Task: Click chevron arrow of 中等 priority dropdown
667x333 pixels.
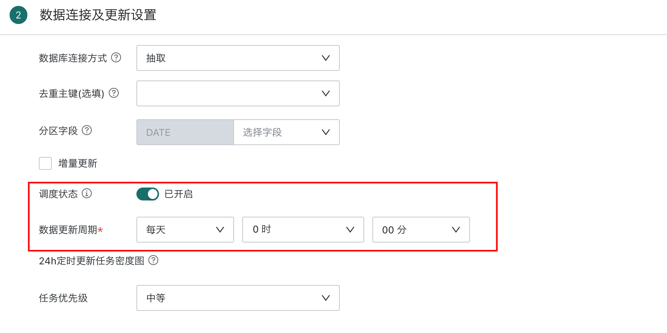Action: tap(326, 298)
